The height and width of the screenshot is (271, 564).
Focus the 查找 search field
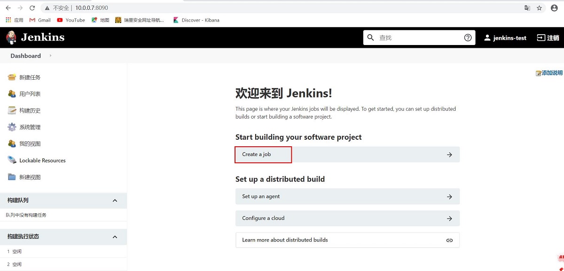[419, 38]
